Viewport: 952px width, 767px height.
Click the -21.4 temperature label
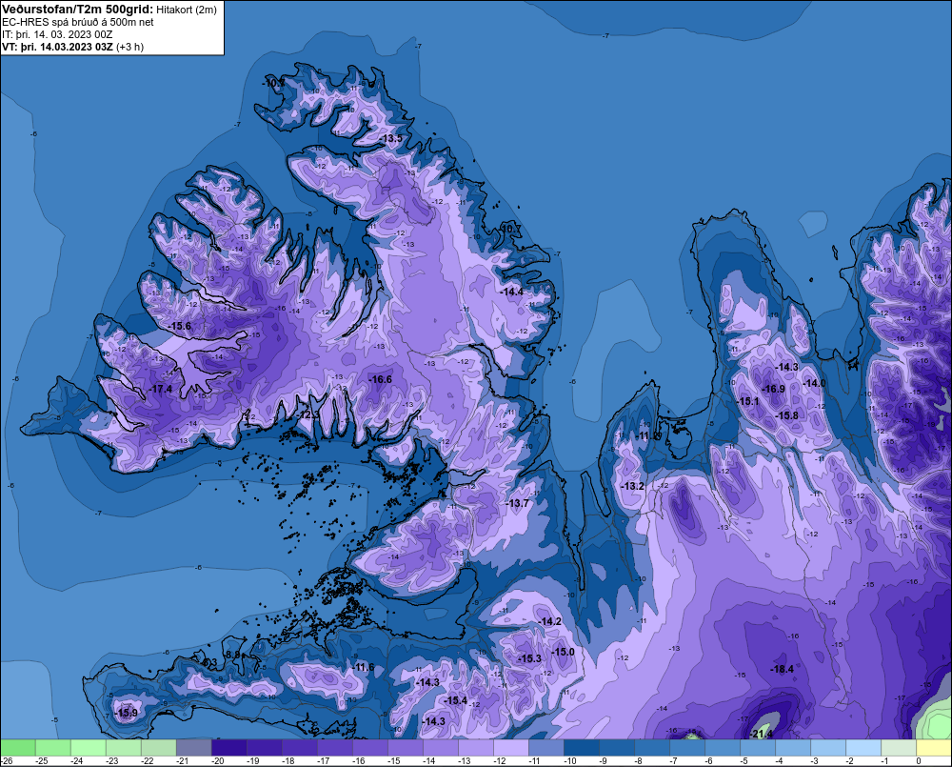(x=762, y=735)
